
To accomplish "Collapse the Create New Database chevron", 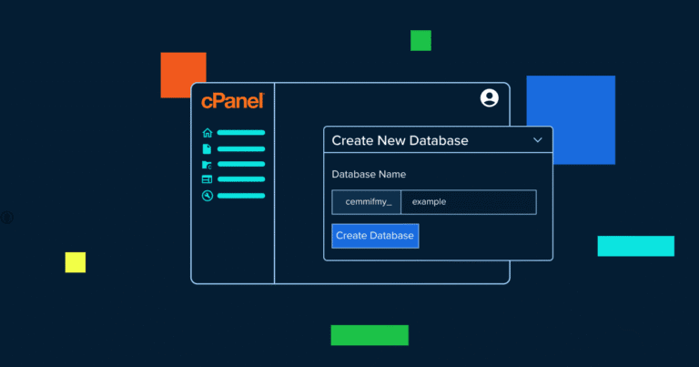I will [x=538, y=140].
